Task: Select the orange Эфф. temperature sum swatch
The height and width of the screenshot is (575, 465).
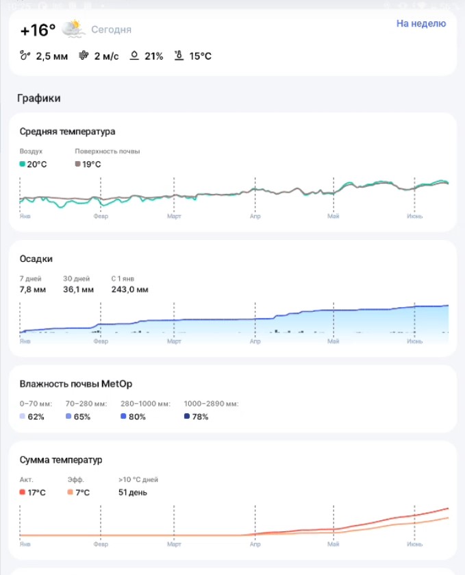Action: (71, 492)
